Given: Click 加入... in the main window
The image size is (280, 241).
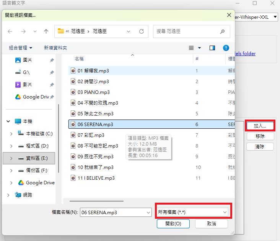Looking at the screenshot, I should point(260,126).
